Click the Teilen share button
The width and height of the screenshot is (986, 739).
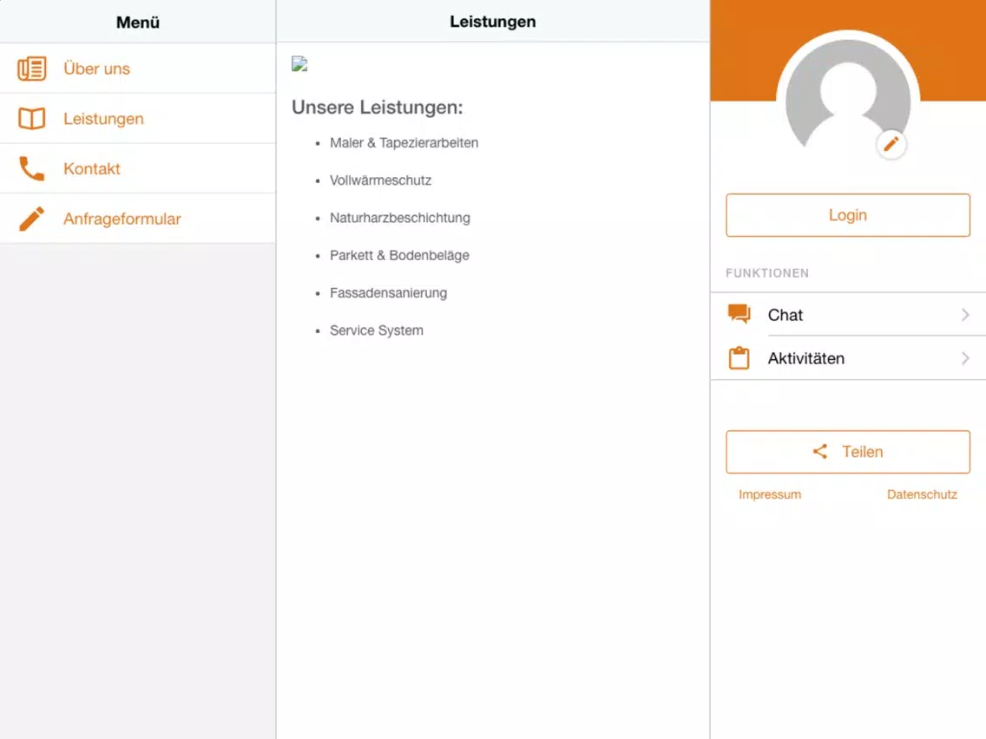pos(848,452)
